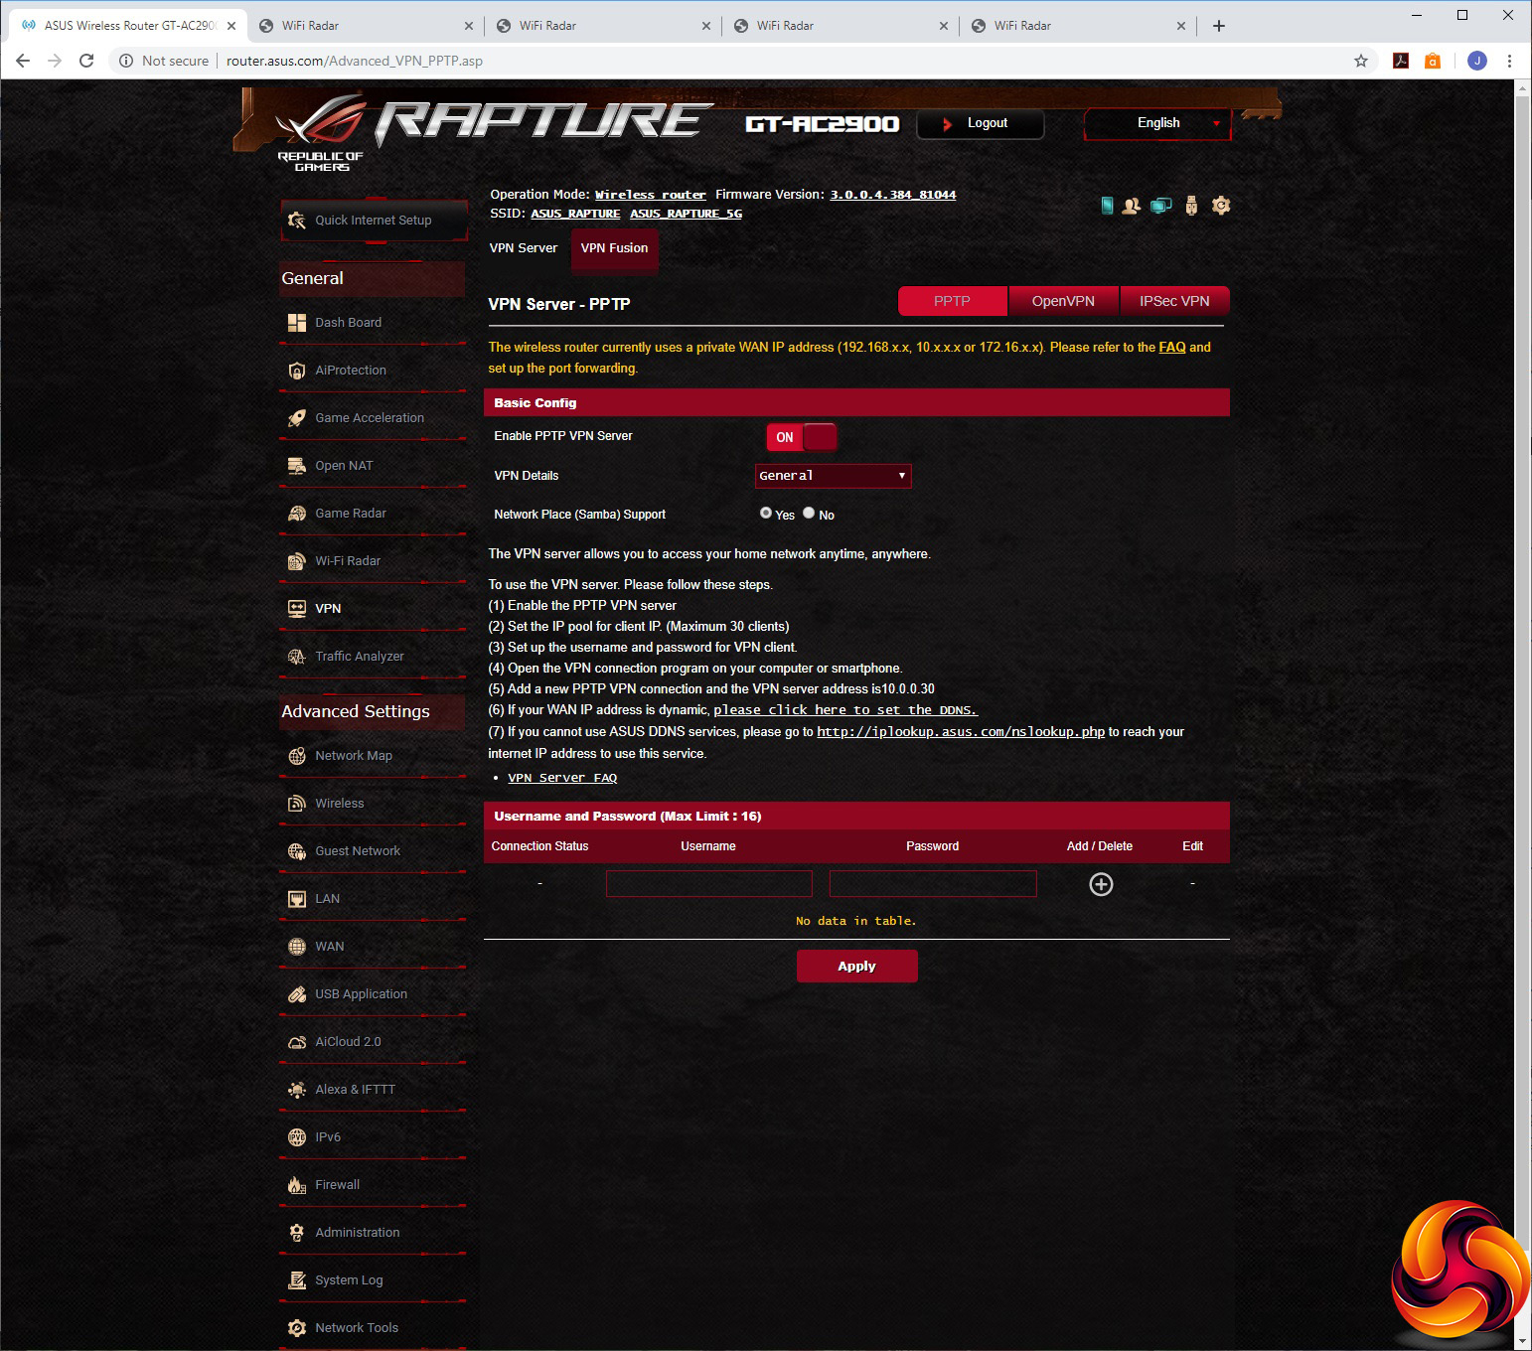Image resolution: width=1532 pixels, height=1351 pixels.
Task: Focus the Password input field
Action: click(933, 884)
